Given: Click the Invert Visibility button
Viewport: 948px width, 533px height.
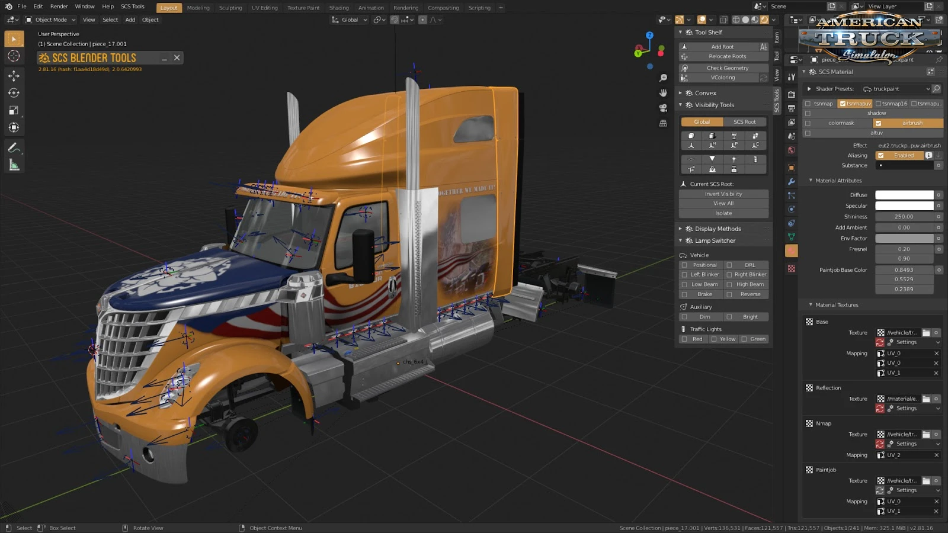Looking at the screenshot, I should [723, 194].
